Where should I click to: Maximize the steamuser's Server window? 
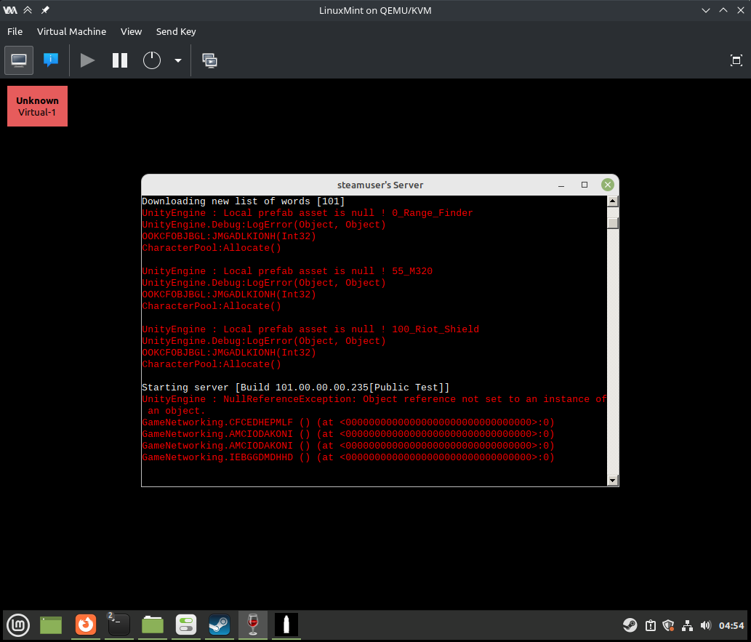585,185
